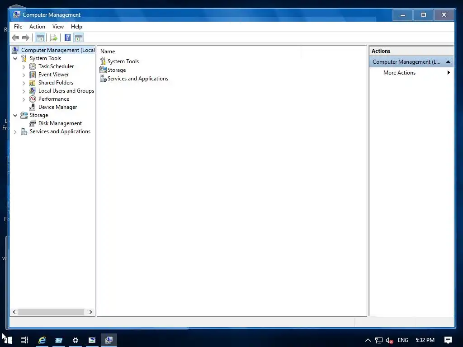Screen dimensions: 463x347
Task: Open the View menu
Action: click(58, 27)
